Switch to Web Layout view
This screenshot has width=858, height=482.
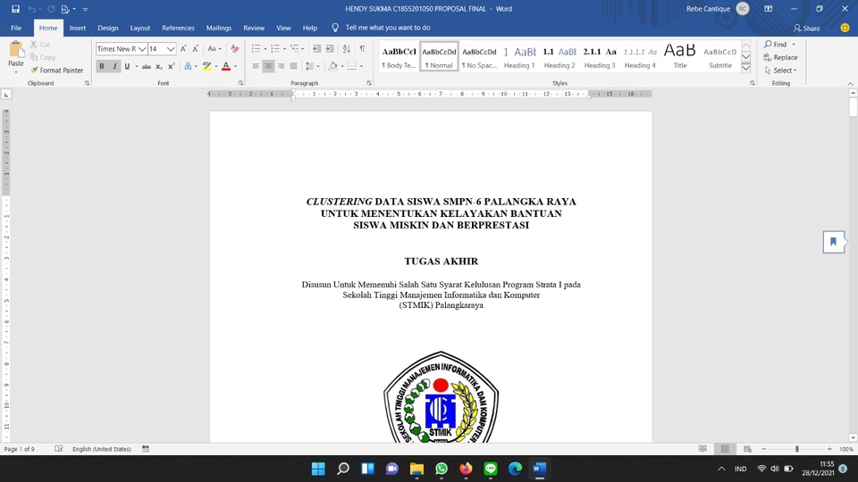747,449
